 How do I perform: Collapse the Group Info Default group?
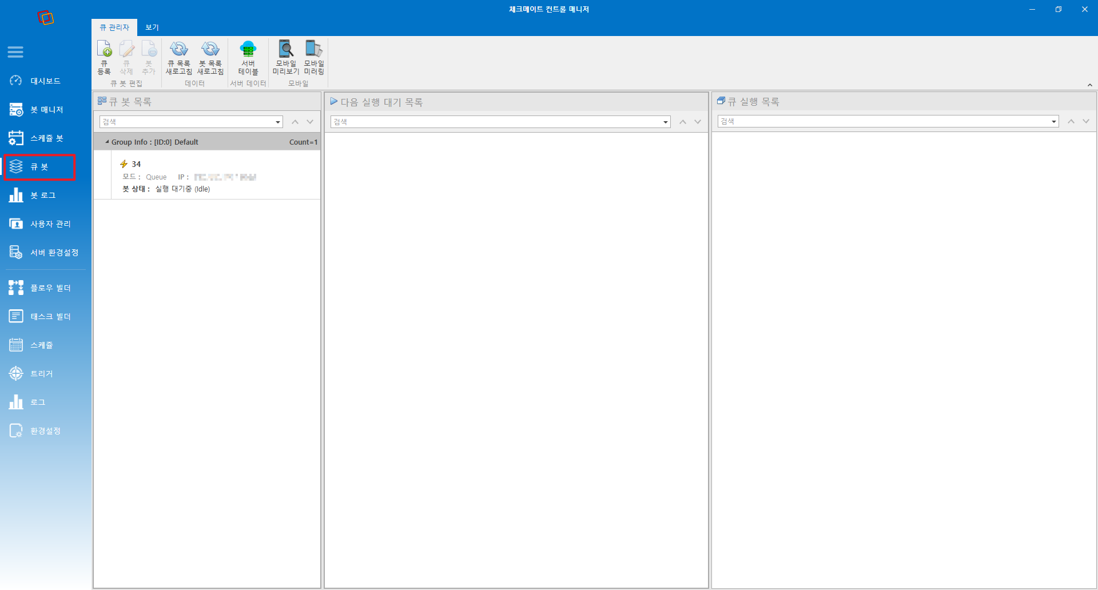pos(107,142)
